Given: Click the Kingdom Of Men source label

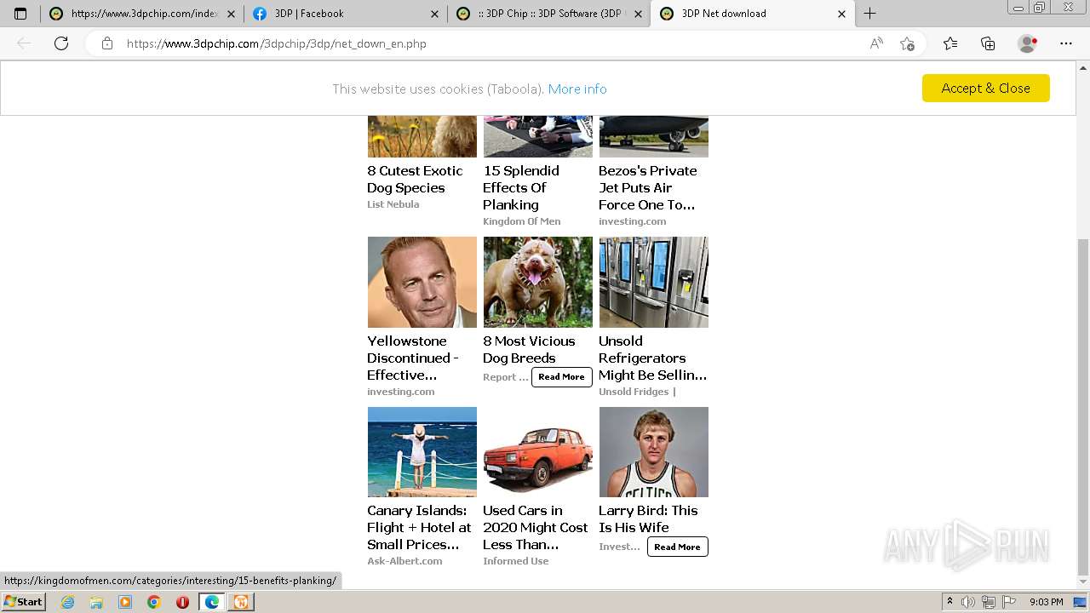Looking at the screenshot, I should tap(522, 221).
